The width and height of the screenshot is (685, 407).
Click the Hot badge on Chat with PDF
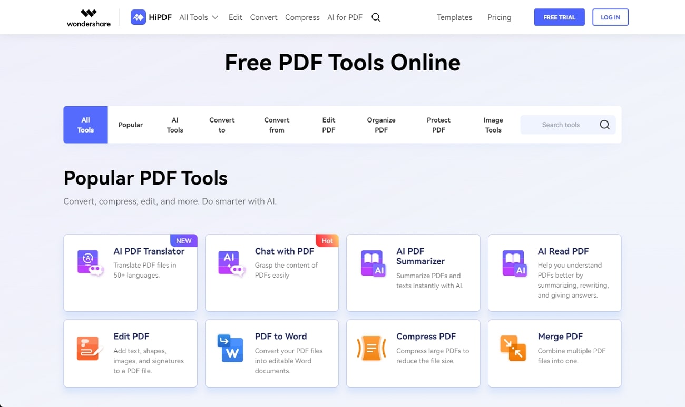click(x=327, y=241)
